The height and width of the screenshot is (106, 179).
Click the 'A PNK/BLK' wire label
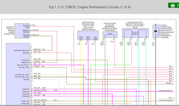coord(34,30)
